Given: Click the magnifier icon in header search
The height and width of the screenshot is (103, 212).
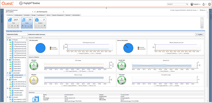Looking at the screenshot, I should 187,4.
